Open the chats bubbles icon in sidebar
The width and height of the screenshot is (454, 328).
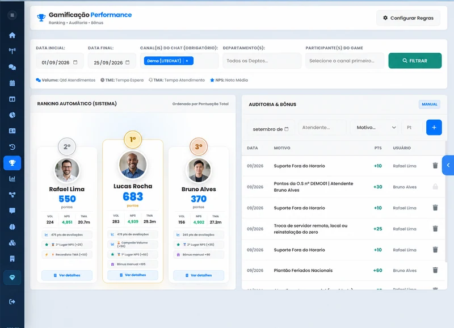(x=12, y=67)
